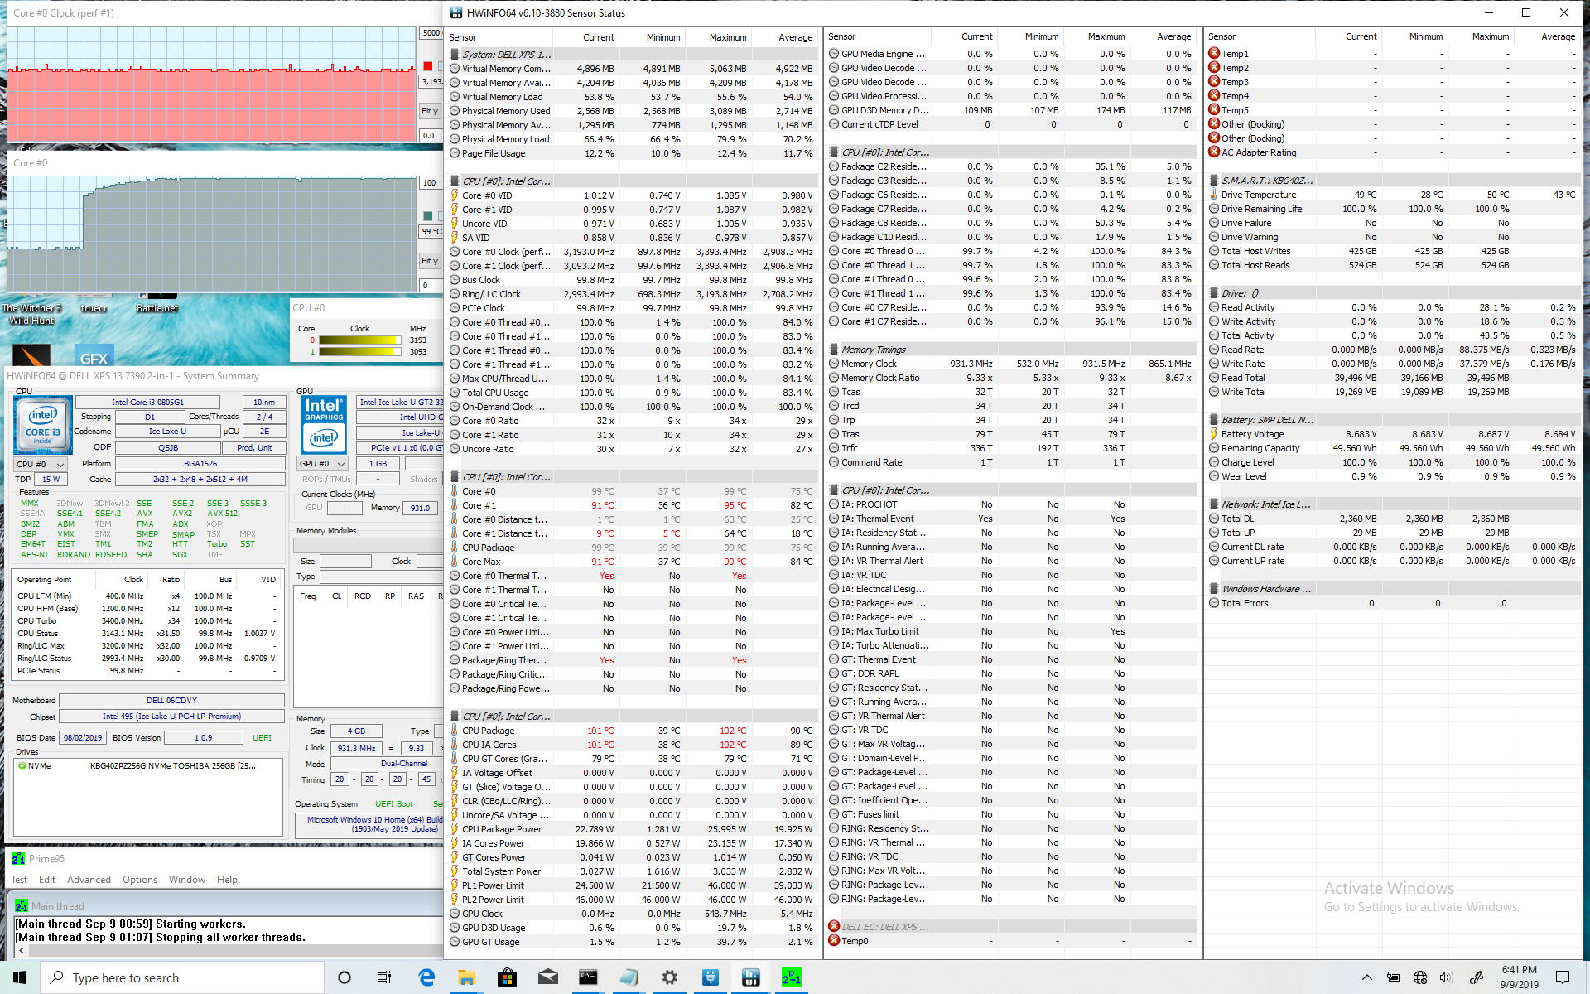This screenshot has height=994, width=1590.
Task: Open the Options menu in Prime95
Action: coord(140,880)
